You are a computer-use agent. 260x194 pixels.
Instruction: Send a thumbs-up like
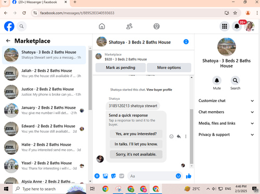click(189, 176)
